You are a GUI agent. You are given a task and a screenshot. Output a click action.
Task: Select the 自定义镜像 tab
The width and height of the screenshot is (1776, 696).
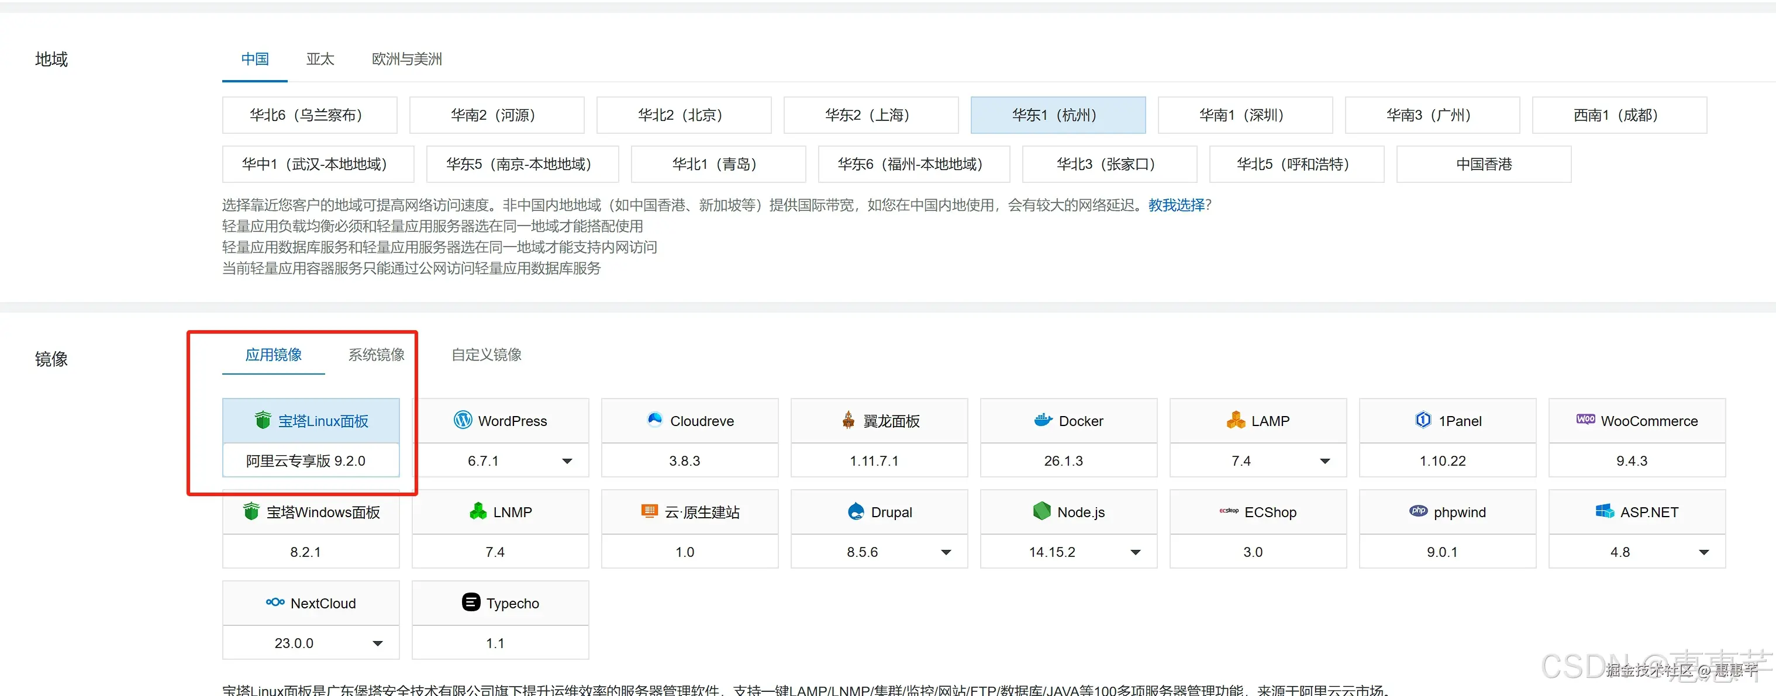[x=486, y=355]
